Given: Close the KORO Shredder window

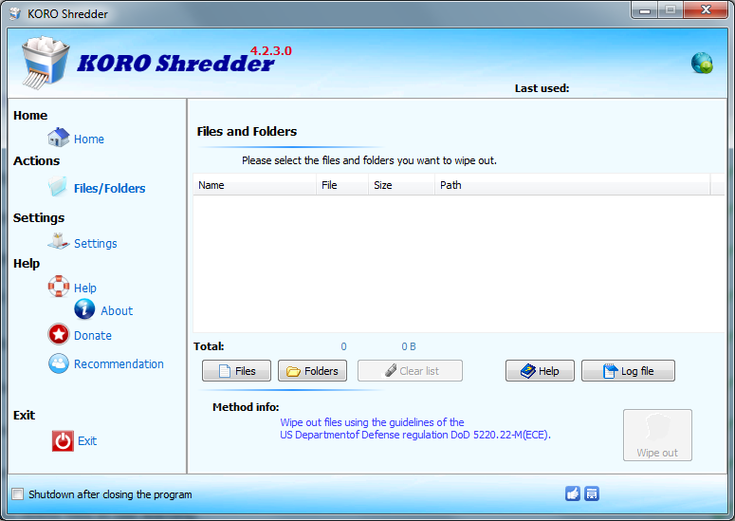Looking at the screenshot, I should pos(706,9).
